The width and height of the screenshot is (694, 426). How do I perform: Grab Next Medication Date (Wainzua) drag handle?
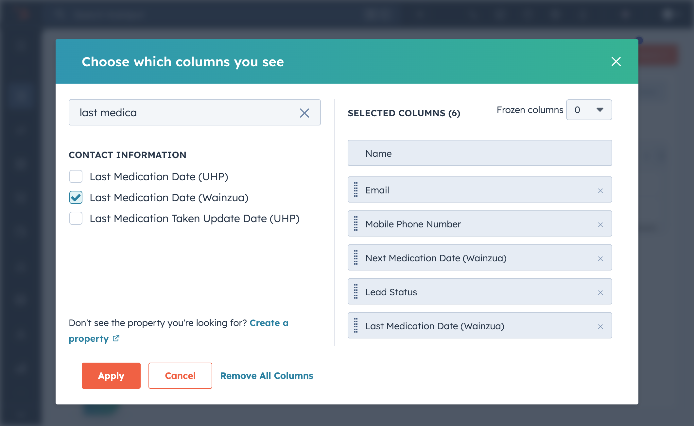356,258
